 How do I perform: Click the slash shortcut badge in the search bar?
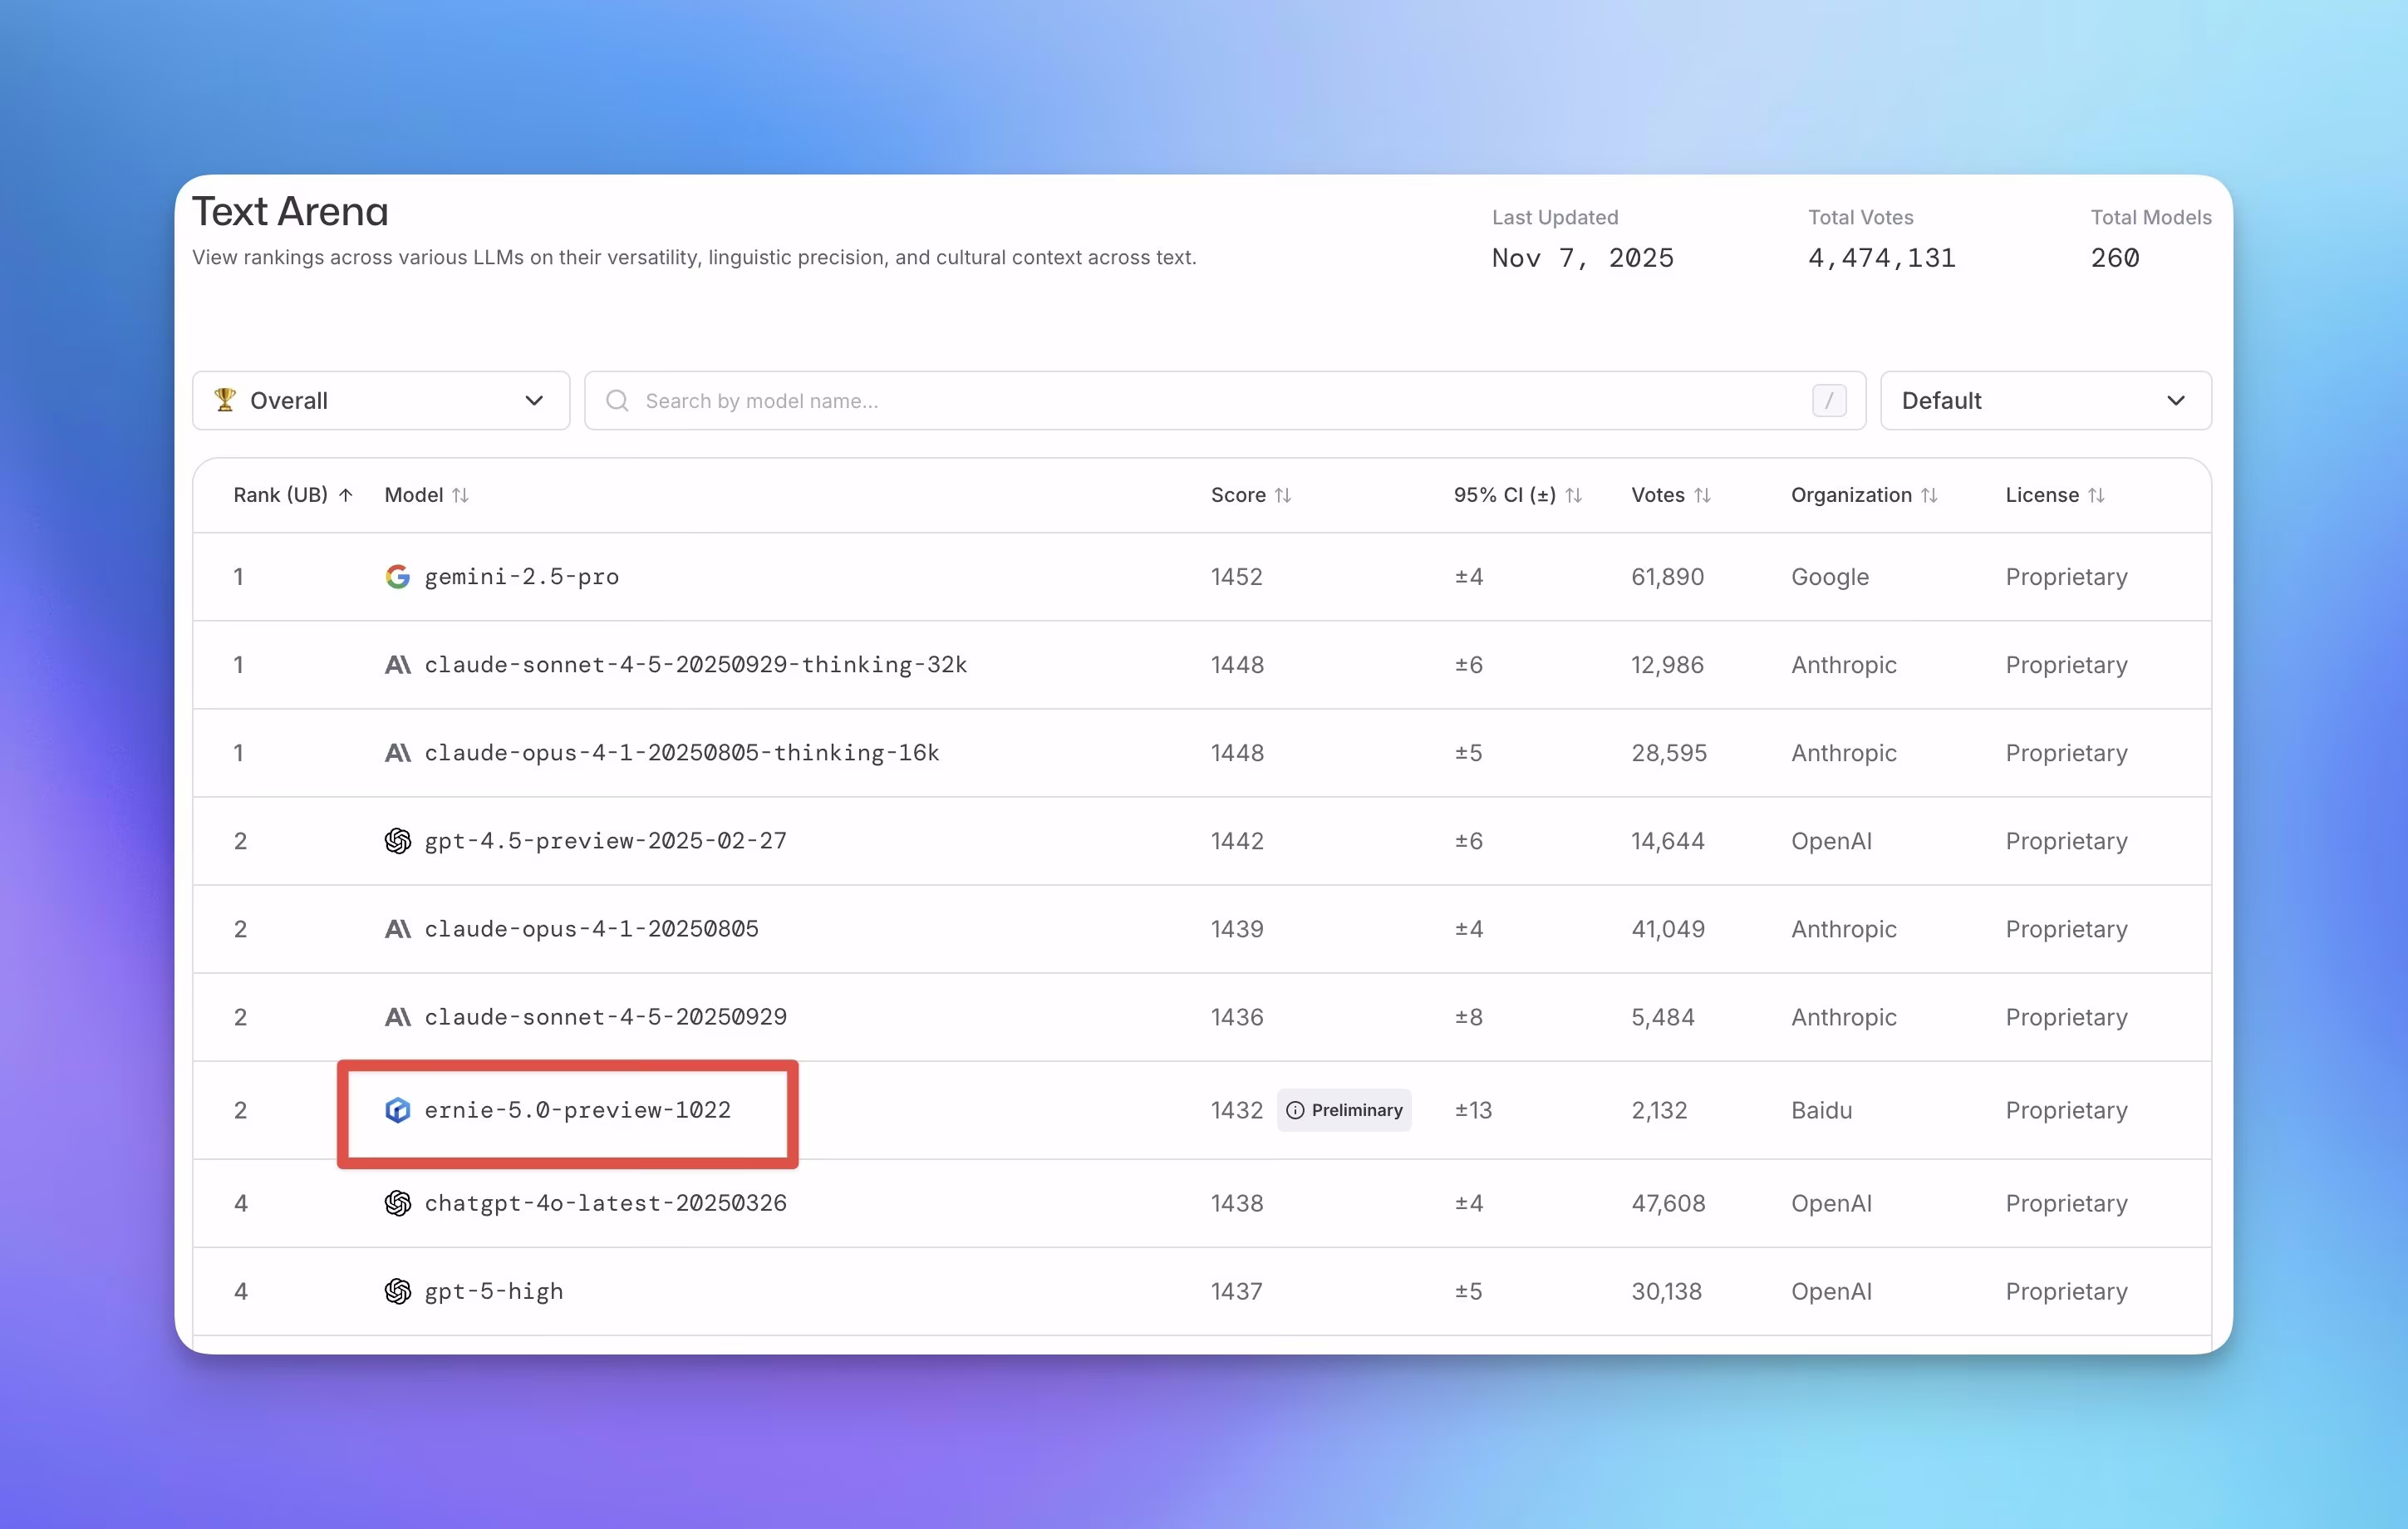coord(1828,400)
